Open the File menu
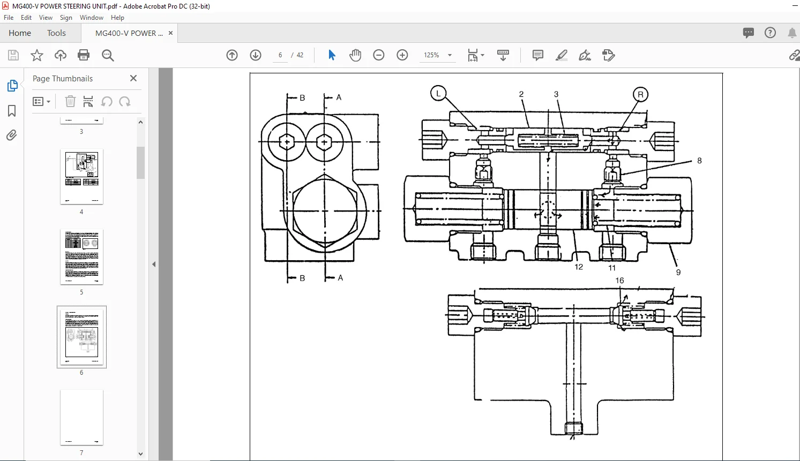Viewport: 800px width, 461px height. coord(9,18)
